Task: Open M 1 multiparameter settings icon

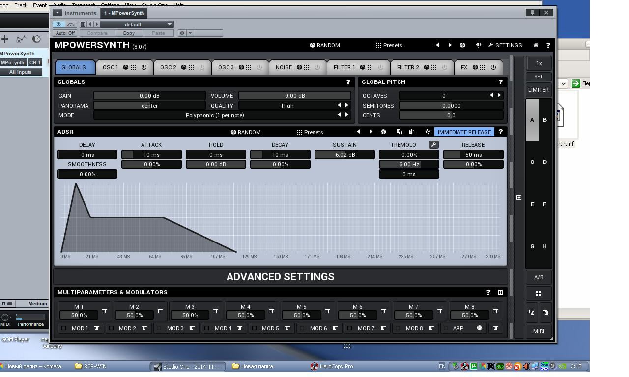Action: 104,311
